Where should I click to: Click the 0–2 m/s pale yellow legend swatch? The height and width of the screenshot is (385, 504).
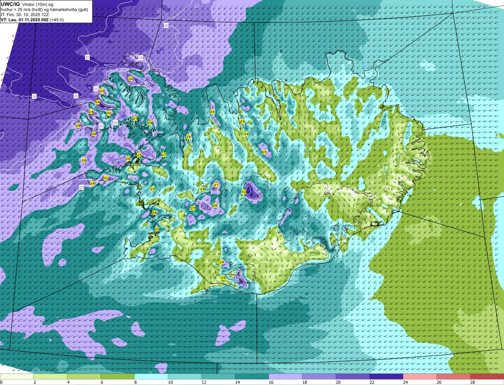tap(17, 377)
